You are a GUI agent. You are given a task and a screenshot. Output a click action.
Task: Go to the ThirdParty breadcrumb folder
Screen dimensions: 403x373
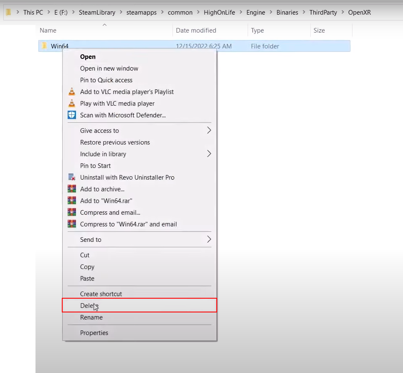click(x=323, y=13)
